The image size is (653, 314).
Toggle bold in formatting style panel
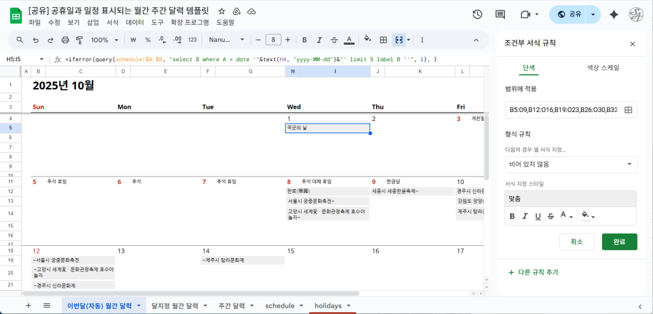point(511,216)
